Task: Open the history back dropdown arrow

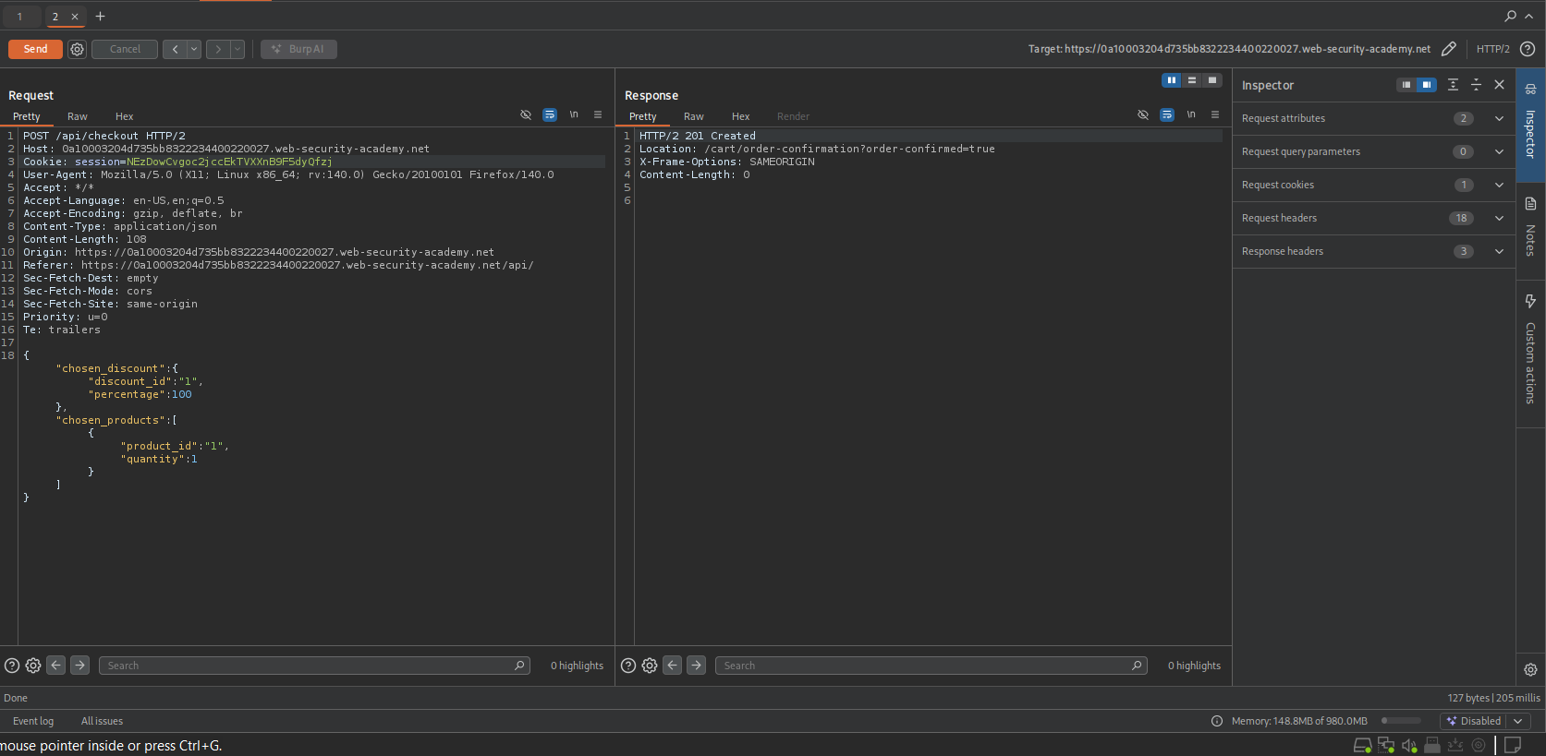Action: (194, 49)
